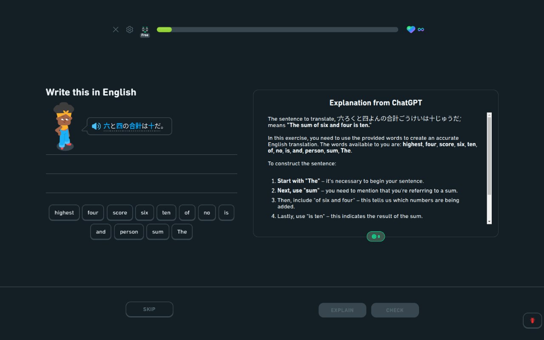The height and width of the screenshot is (340, 544).
Task: Click the character illustration
Action: tap(64, 126)
